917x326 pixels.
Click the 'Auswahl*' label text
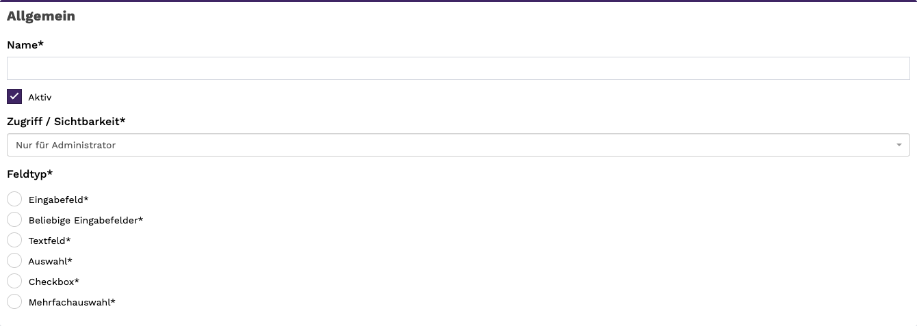[x=50, y=261]
